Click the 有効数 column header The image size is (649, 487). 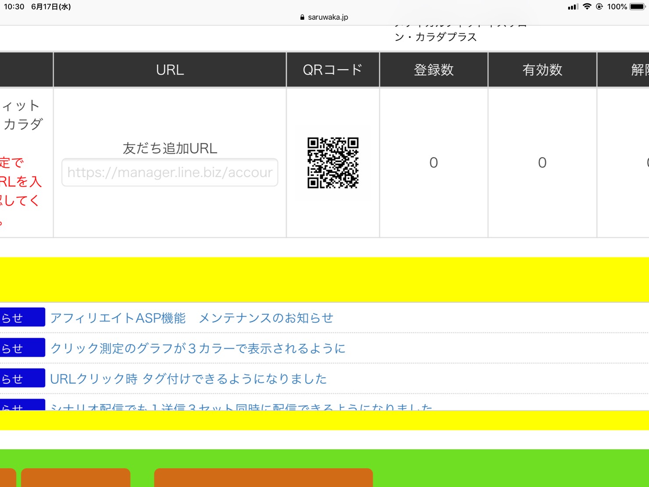542,70
